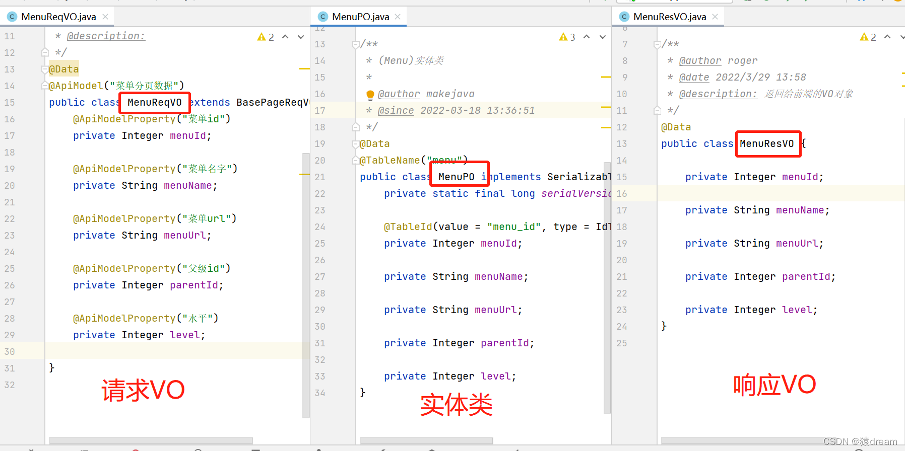This screenshot has height=451, width=905.
Task: Collapse @TableName fold at MenuPO line 20
Action: click(356, 160)
